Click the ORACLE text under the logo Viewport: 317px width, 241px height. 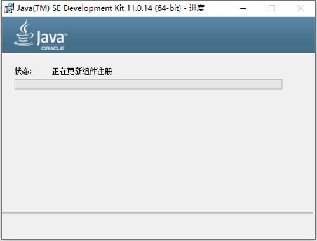click(x=53, y=48)
